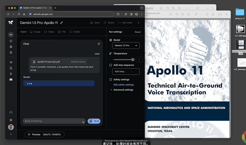The image size is (246, 145).
Task: Insert a Video
Action: click(x=49, y=32)
